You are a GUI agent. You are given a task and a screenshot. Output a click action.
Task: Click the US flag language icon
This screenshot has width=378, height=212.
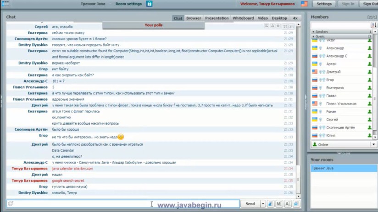click(304, 4)
